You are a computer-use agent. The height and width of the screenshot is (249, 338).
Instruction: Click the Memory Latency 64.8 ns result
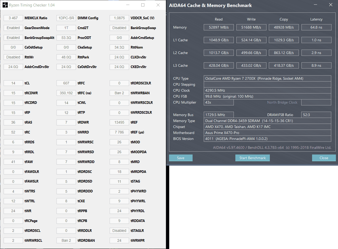tap(316, 27)
